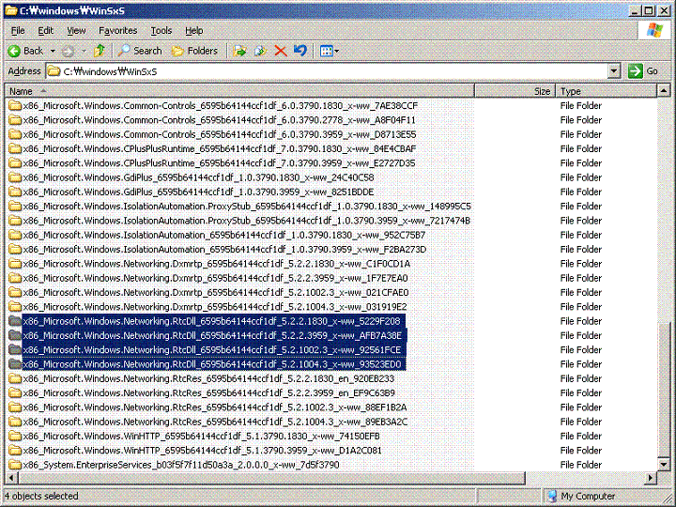676x507 pixels.
Task: Click the Back navigation button
Action: [25, 51]
